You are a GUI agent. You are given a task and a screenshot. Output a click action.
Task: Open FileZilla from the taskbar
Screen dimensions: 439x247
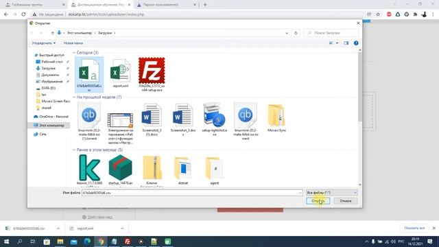tap(128, 242)
